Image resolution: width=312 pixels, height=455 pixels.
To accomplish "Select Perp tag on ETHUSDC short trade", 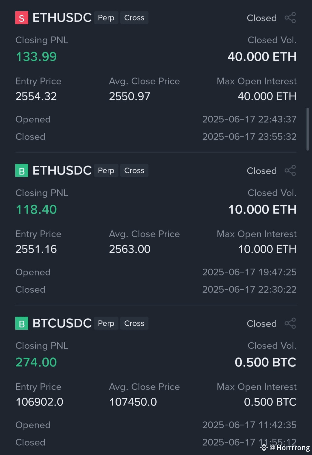I will click(106, 18).
